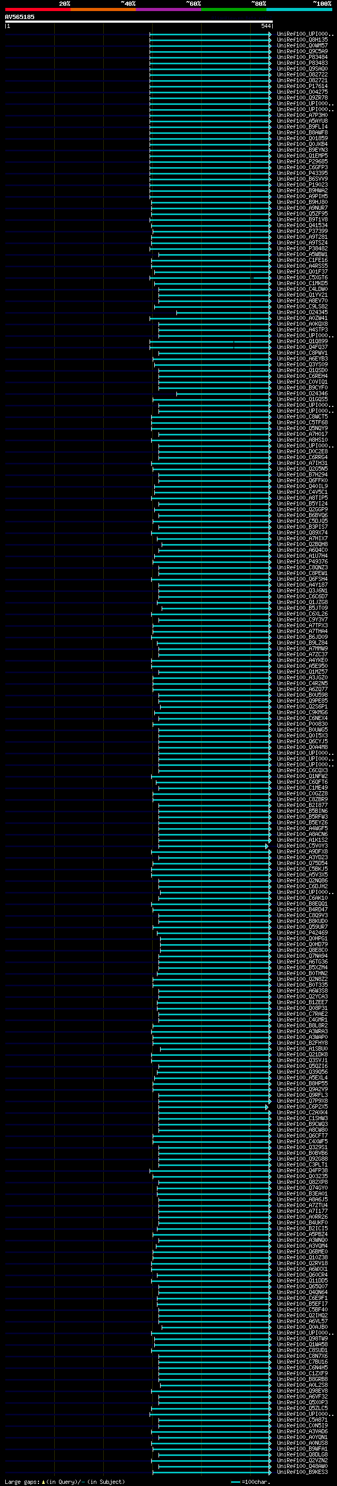Screen dimensions: 337x1486
Task: Select row label UniRef100_Q03235
Action: (x=302, y=1176)
